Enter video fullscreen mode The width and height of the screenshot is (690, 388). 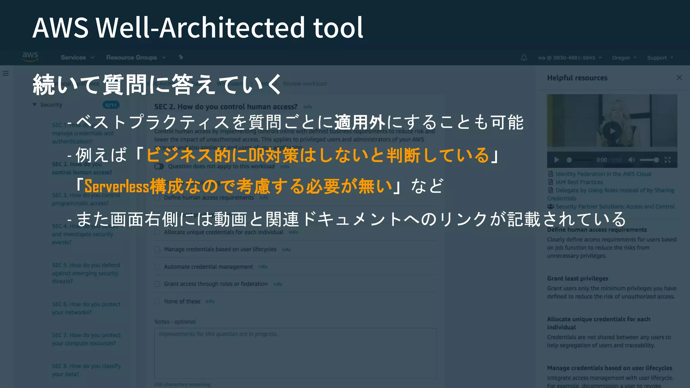click(667, 160)
